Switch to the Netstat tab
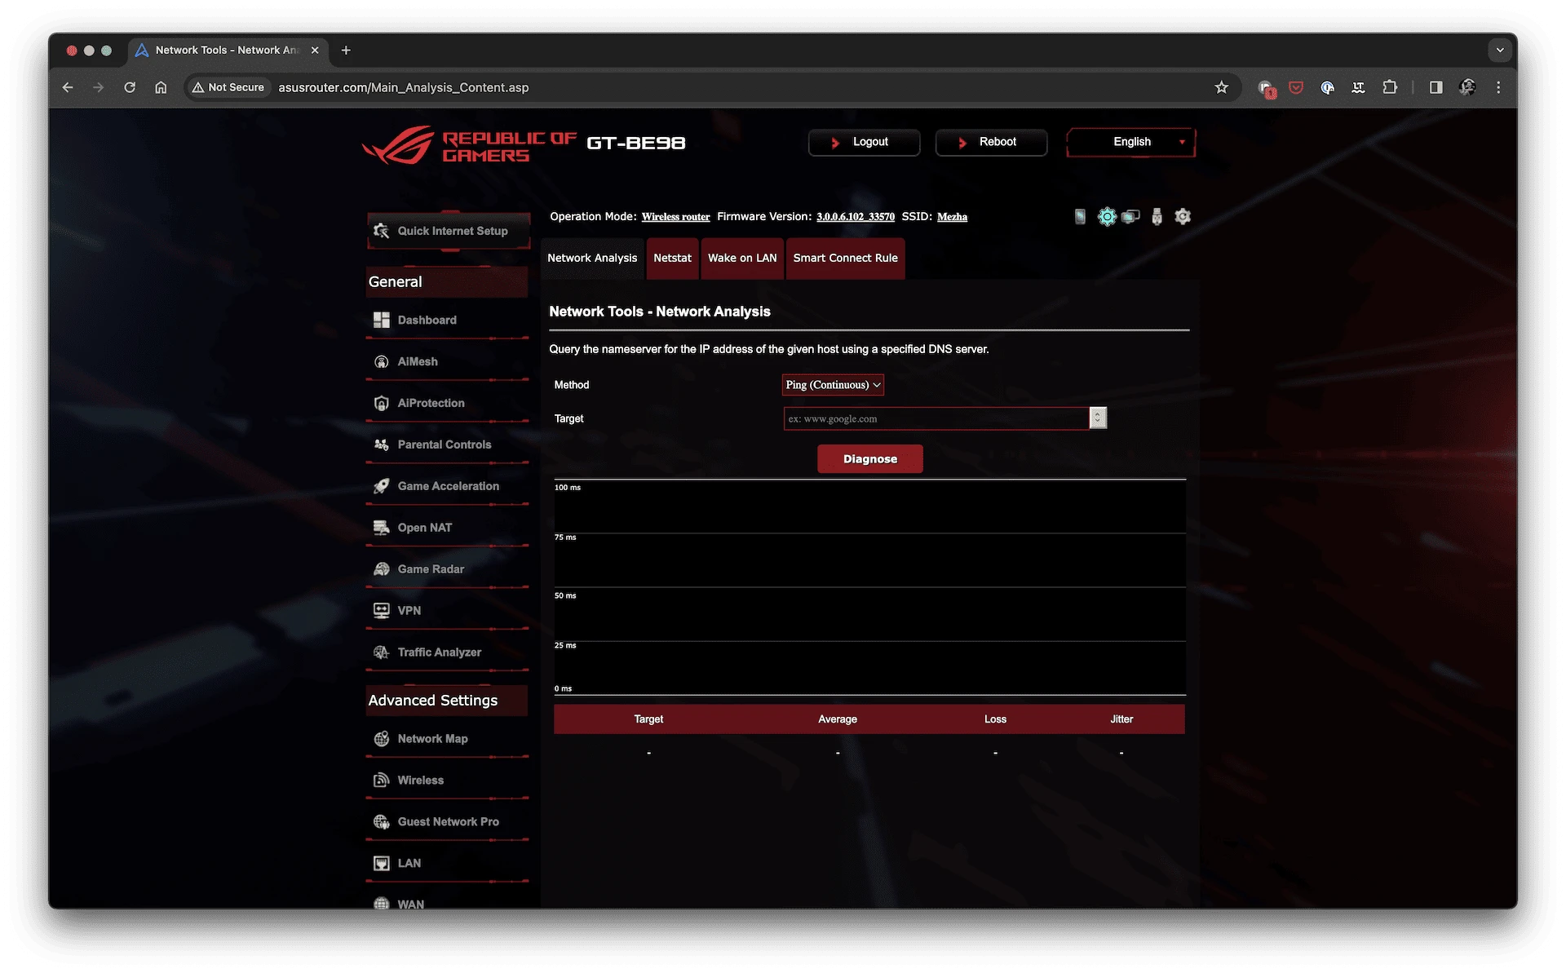Image resolution: width=1566 pixels, height=973 pixels. coord(672,258)
